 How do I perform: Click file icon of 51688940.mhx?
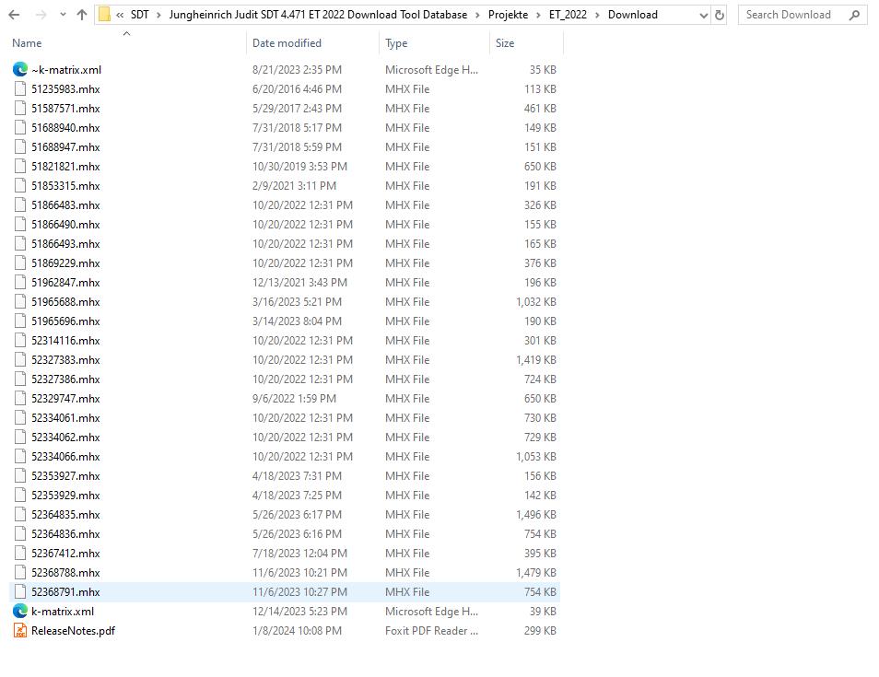coord(20,128)
